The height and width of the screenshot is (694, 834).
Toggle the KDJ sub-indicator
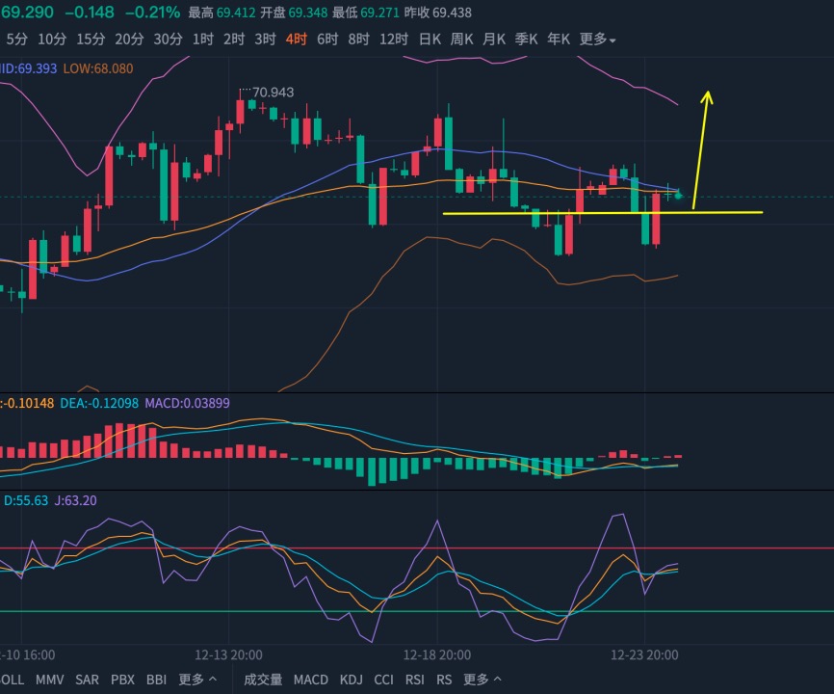(352, 680)
